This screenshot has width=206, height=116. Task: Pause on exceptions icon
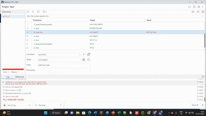click(x=198, y=12)
